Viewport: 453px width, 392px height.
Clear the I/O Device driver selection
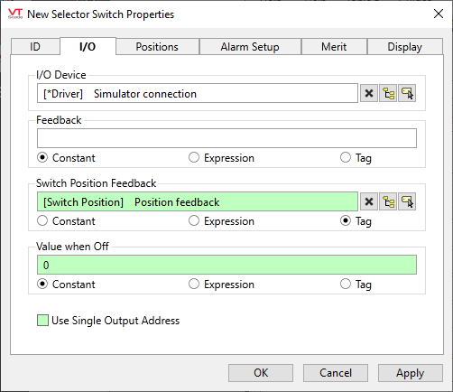[369, 93]
